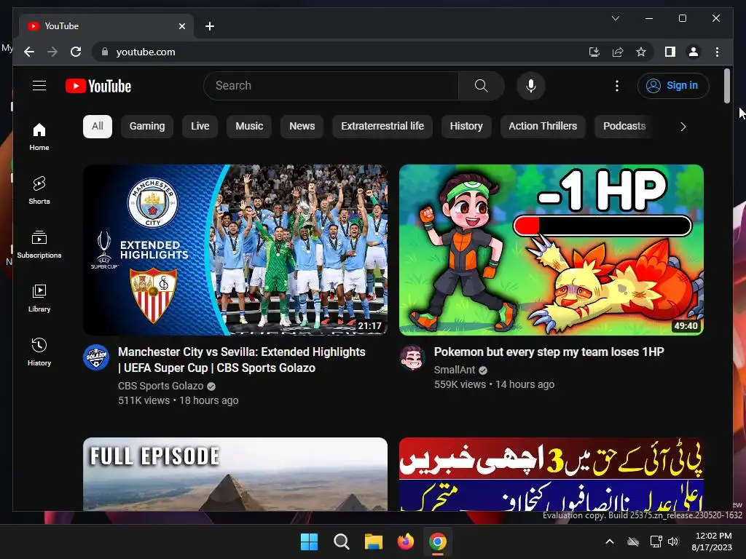Open CBS Sports Golazo channel name link
This screenshot has width=746, height=559.
tap(161, 386)
